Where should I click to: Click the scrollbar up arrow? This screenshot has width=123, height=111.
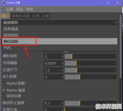[x=121, y=14]
